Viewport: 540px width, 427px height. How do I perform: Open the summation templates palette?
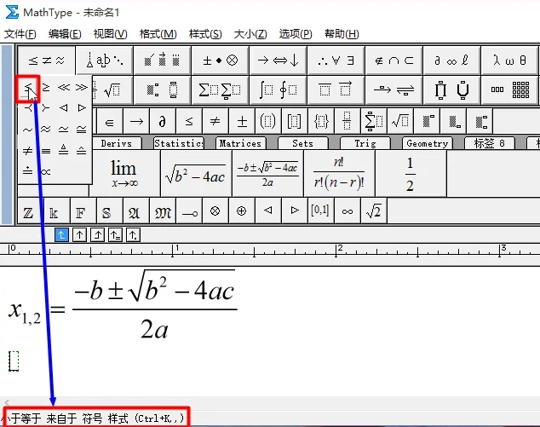point(220,90)
